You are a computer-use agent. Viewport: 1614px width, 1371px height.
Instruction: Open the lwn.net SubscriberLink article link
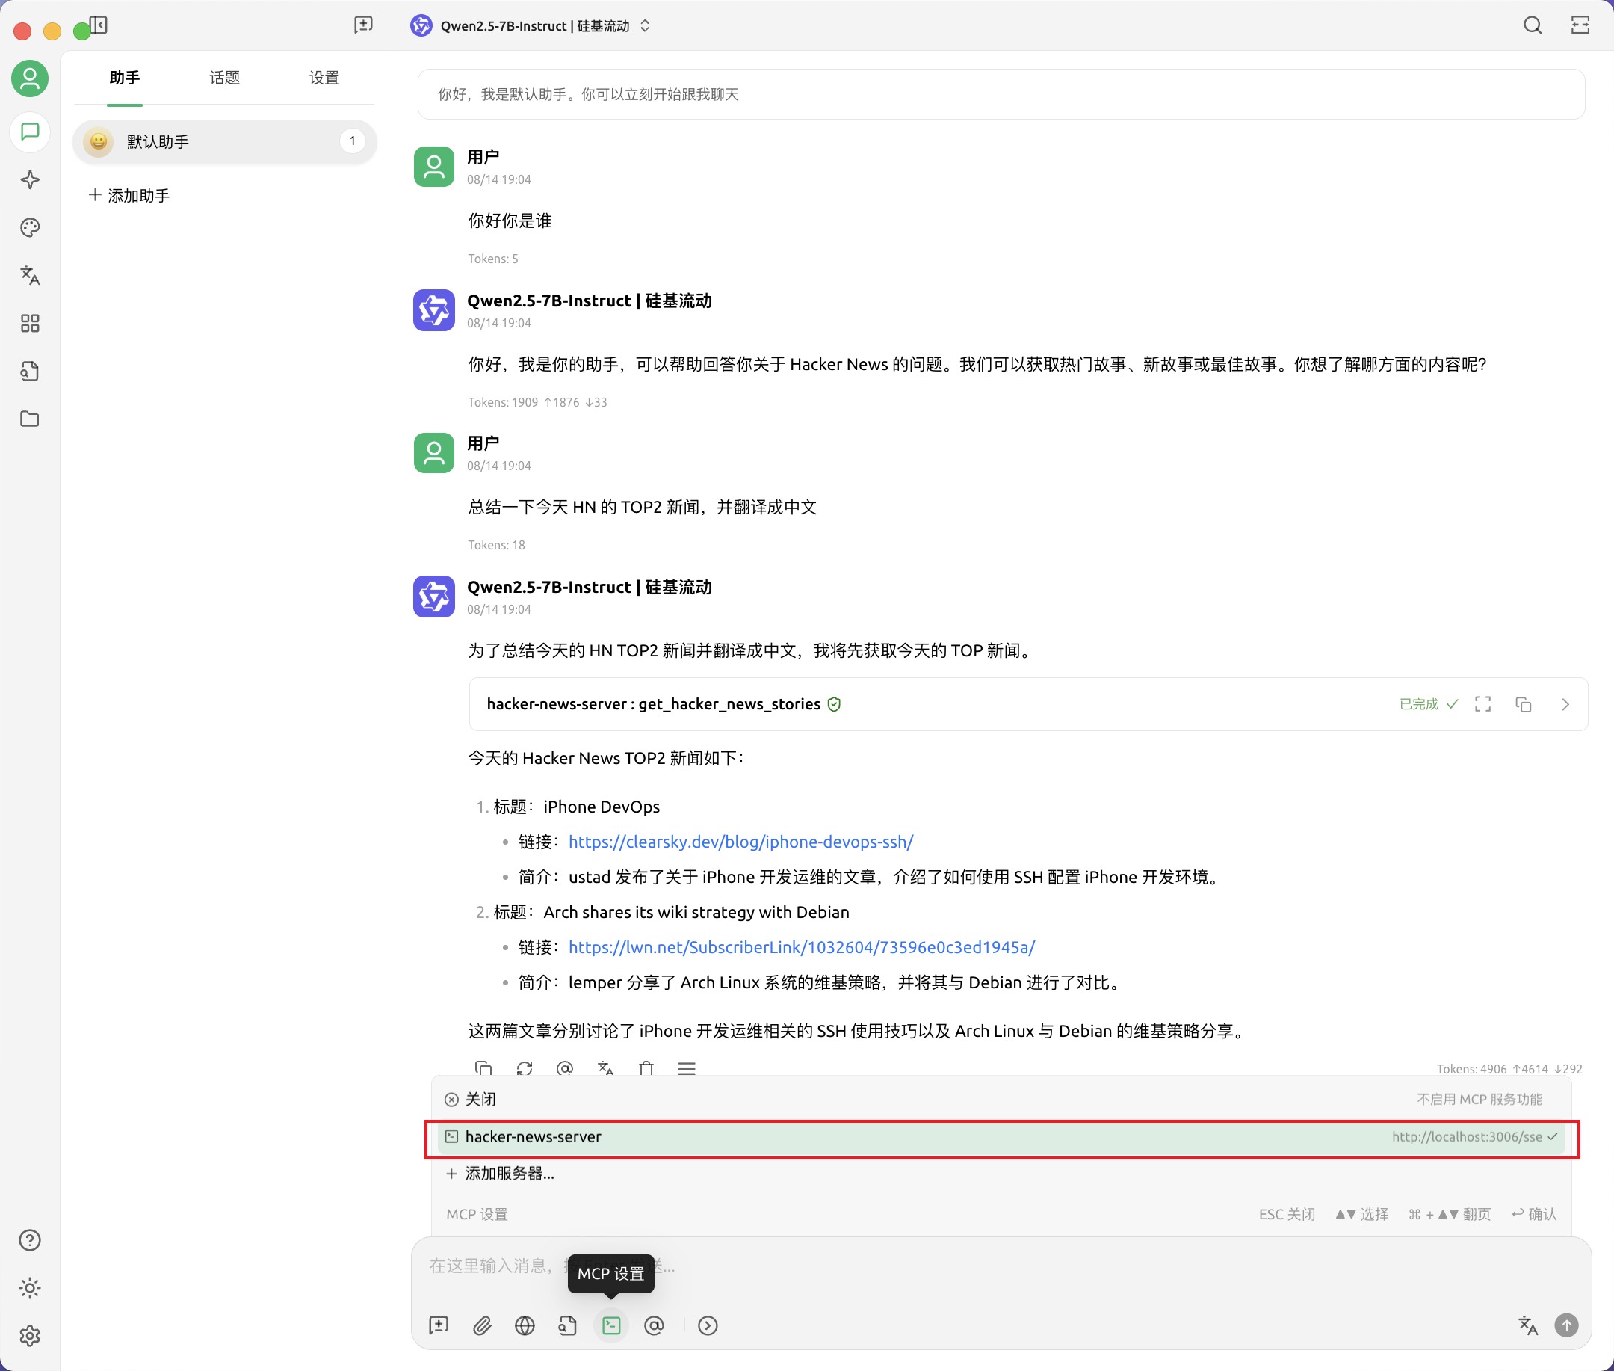[x=802, y=946]
